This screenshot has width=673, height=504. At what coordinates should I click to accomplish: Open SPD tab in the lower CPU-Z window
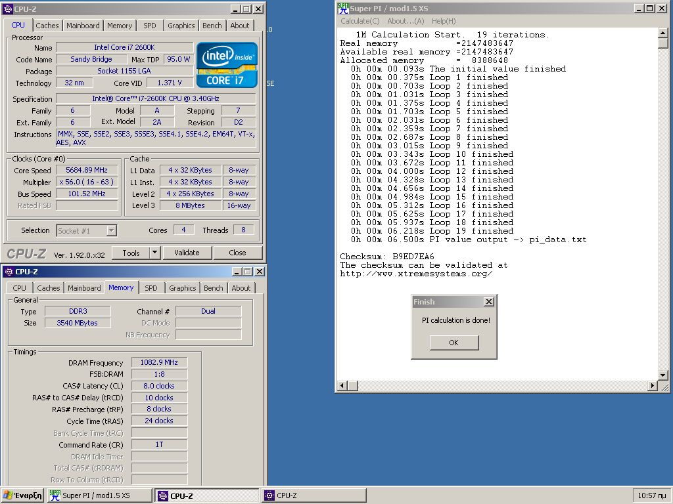tap(151, 288)
